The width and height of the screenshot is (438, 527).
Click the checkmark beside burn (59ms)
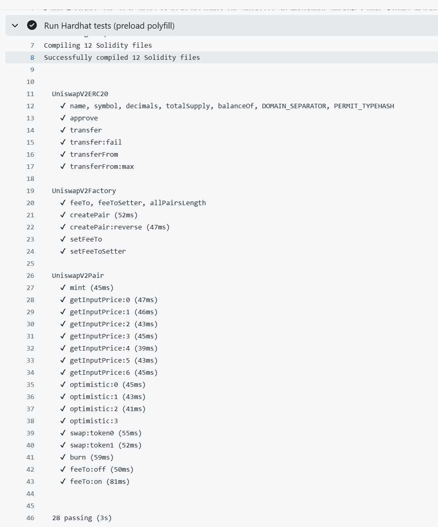pos(63,457)
